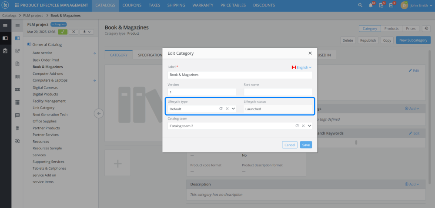Approve project with green checkmark button
Screen dimensions: 435x208
[62, 32]
